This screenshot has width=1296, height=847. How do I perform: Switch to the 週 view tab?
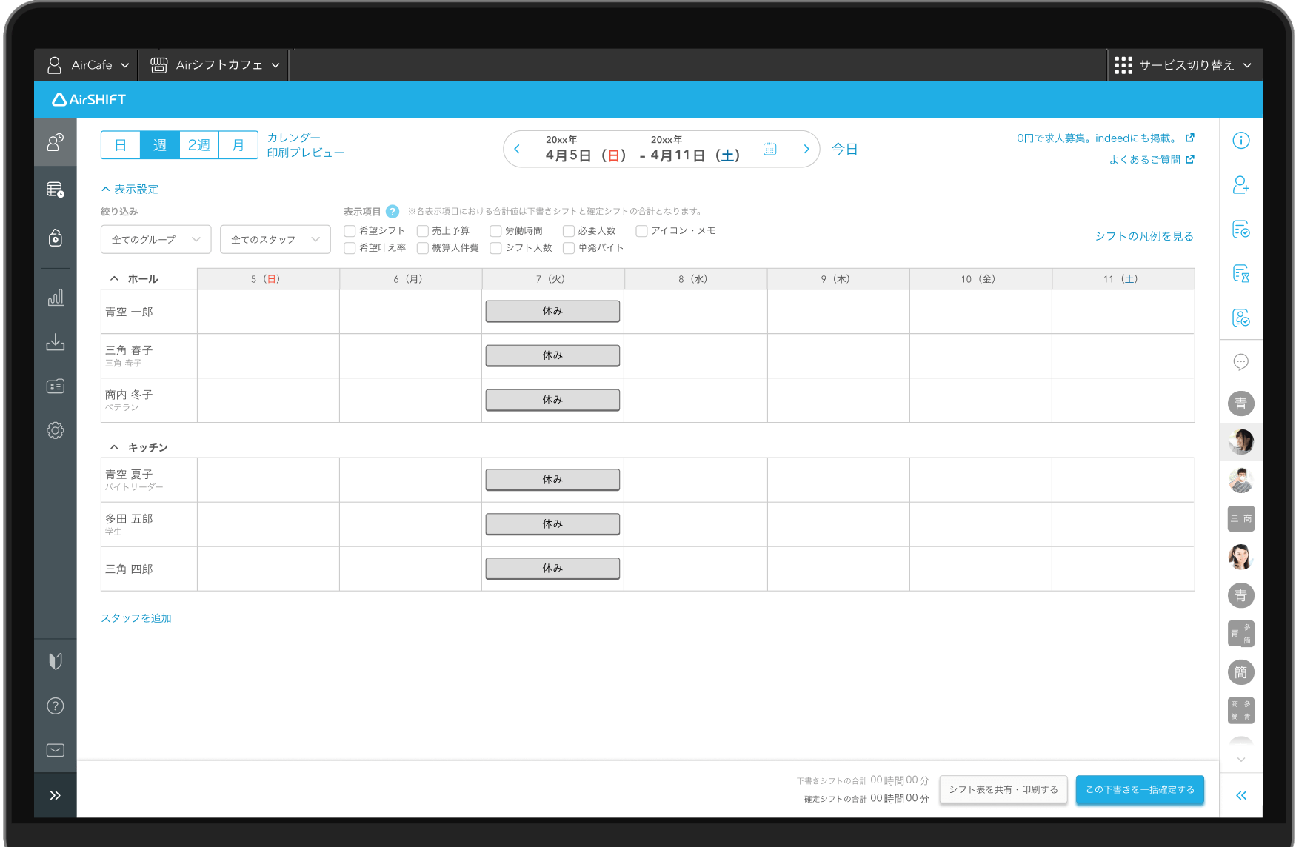(160, 145)
